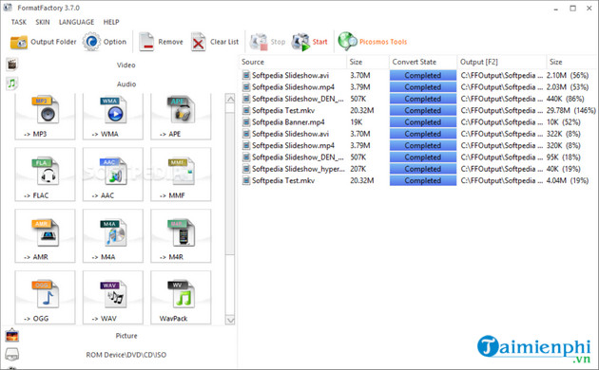
Task: Click the 4.04M (19%) output size cell
Action: click(568, 180)
